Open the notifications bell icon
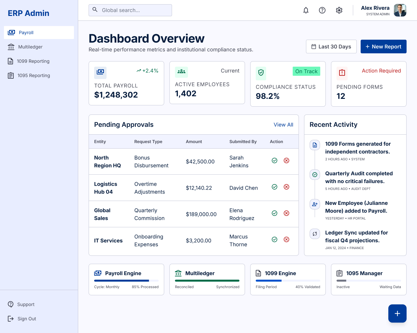The height and width of the screenshot is (333, 417). click(x=306, y=10)
